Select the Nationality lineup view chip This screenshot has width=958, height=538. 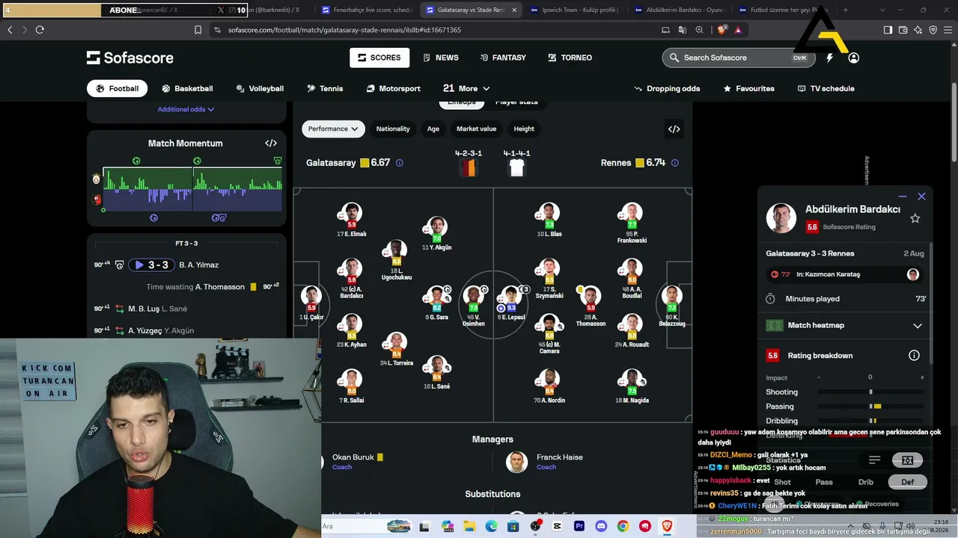pyautogui.click(x=393, y=129)
